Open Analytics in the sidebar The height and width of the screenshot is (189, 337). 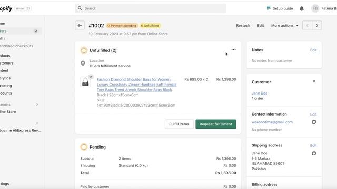[x=5, y=78]
